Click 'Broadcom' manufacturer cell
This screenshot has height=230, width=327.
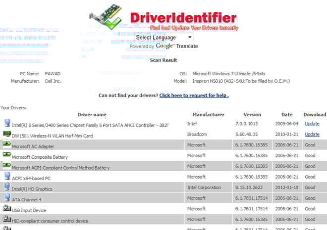[x=197, y=134]
